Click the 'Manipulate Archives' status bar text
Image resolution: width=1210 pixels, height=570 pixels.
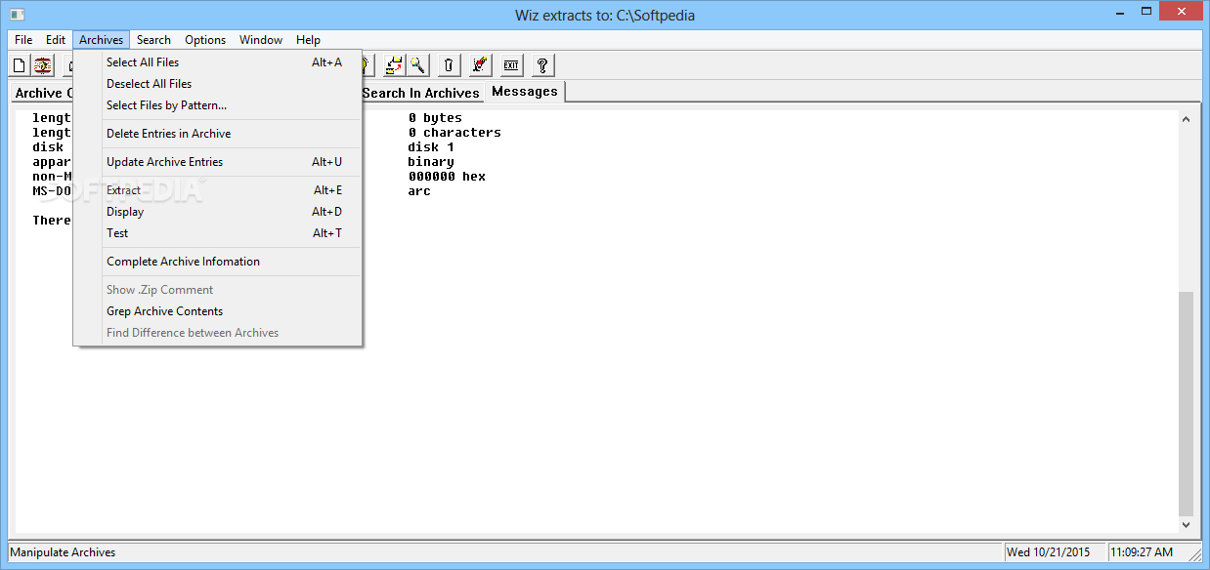(x=63, y=552)
